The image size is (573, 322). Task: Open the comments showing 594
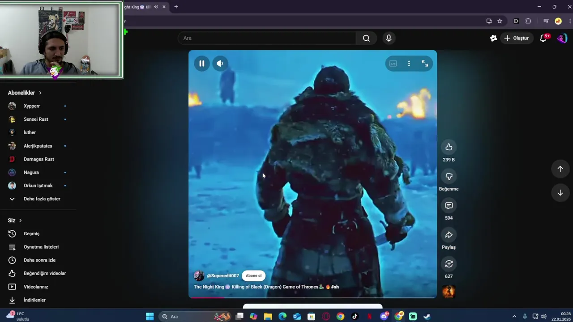[449, 205]
